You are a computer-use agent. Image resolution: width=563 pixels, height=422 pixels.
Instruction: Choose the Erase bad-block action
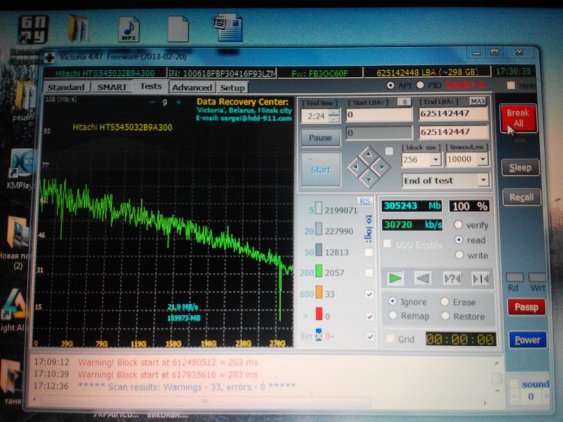[444, 302]
